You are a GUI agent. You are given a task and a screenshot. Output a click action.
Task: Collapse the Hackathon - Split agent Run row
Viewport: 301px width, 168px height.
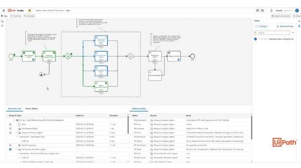point(18,137)
